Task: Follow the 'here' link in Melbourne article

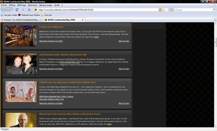Action: coord(96,37)
